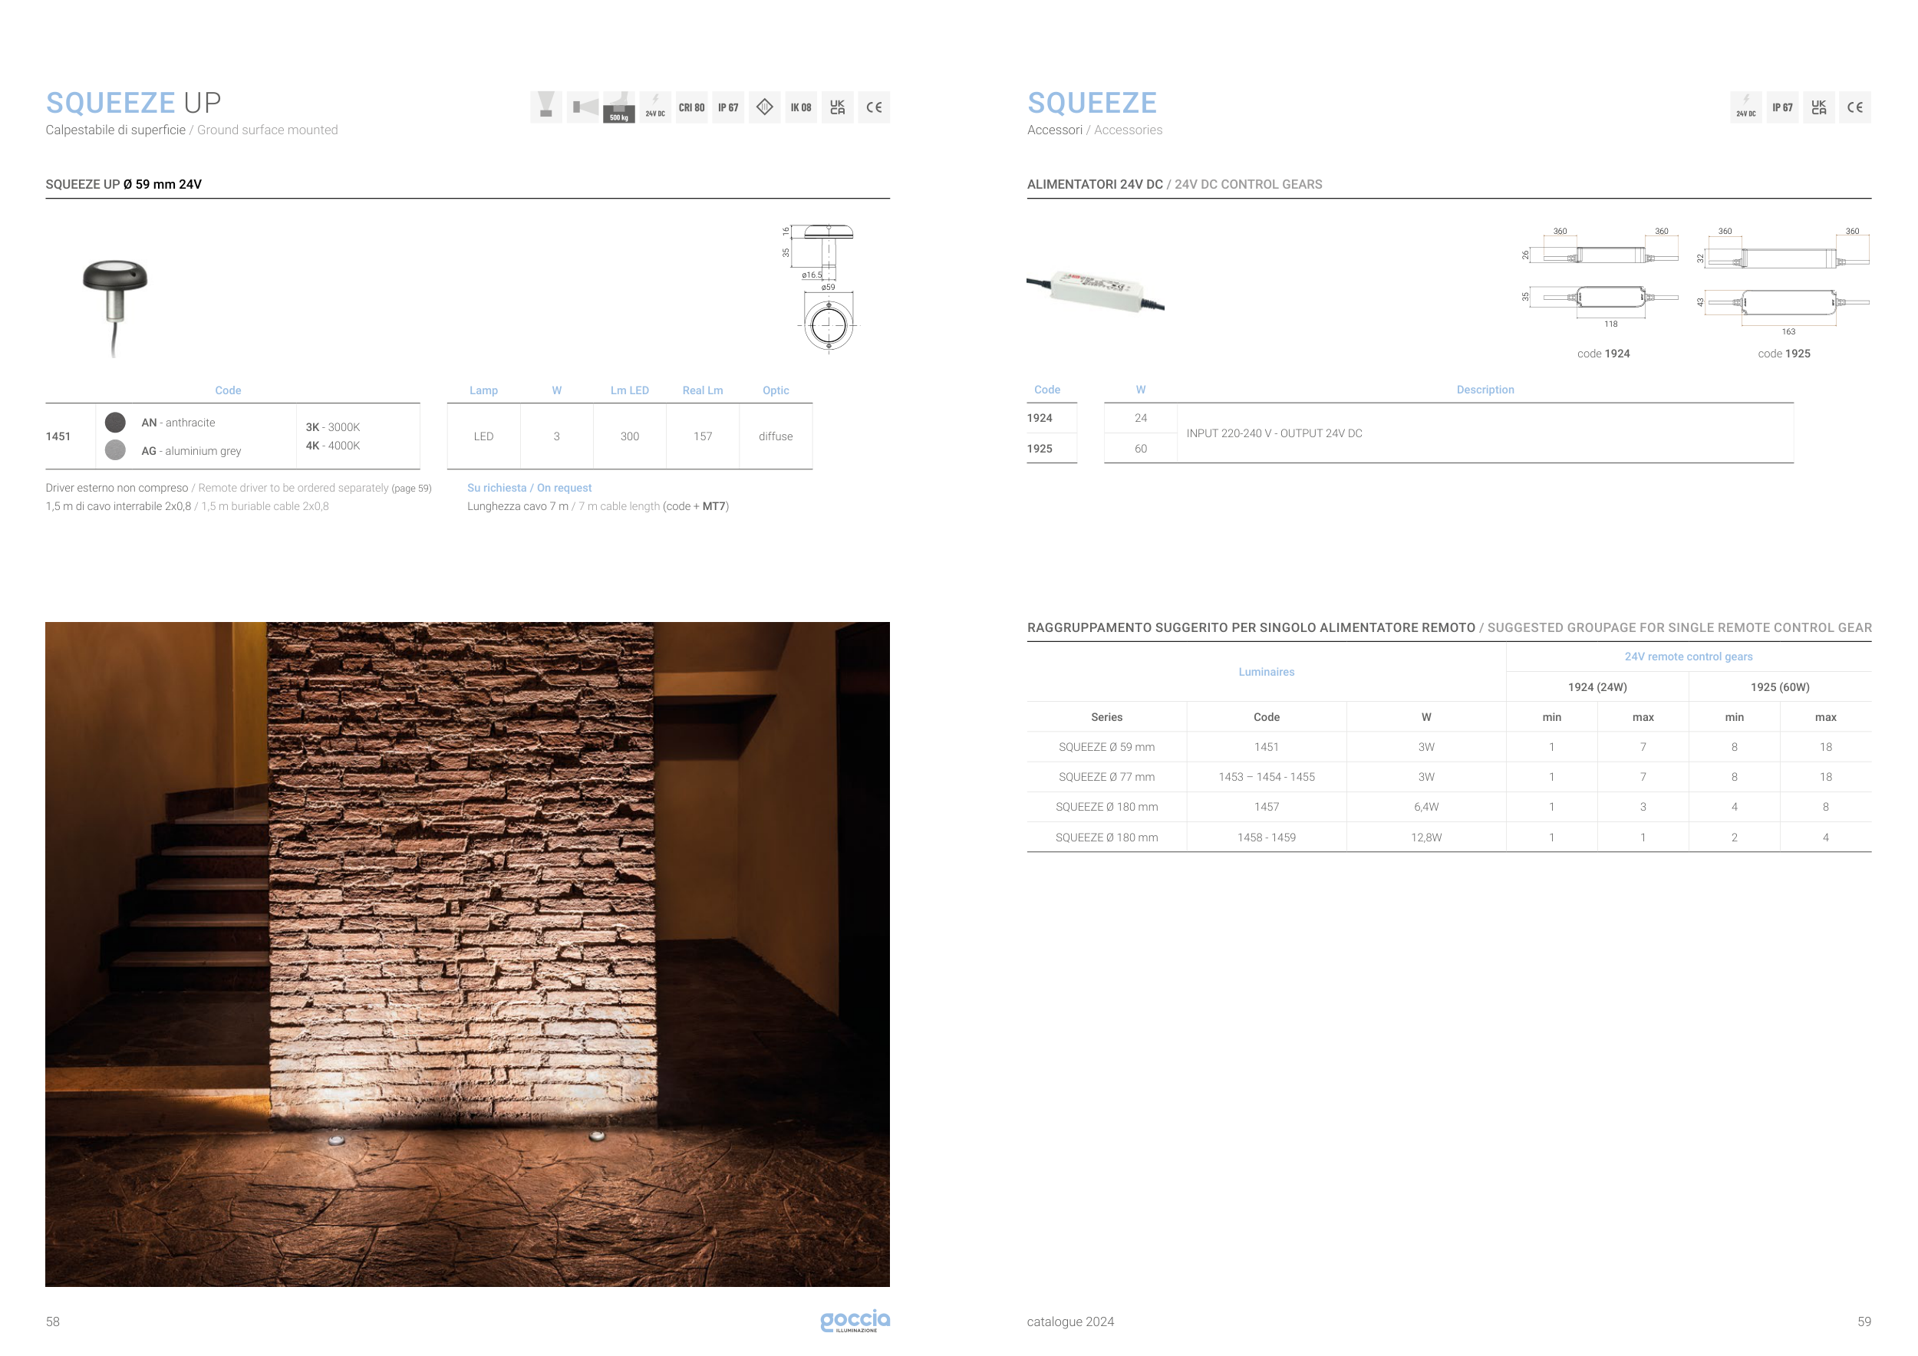Click the IP 67 icon on Squeeze Up page

coord(727,107)
